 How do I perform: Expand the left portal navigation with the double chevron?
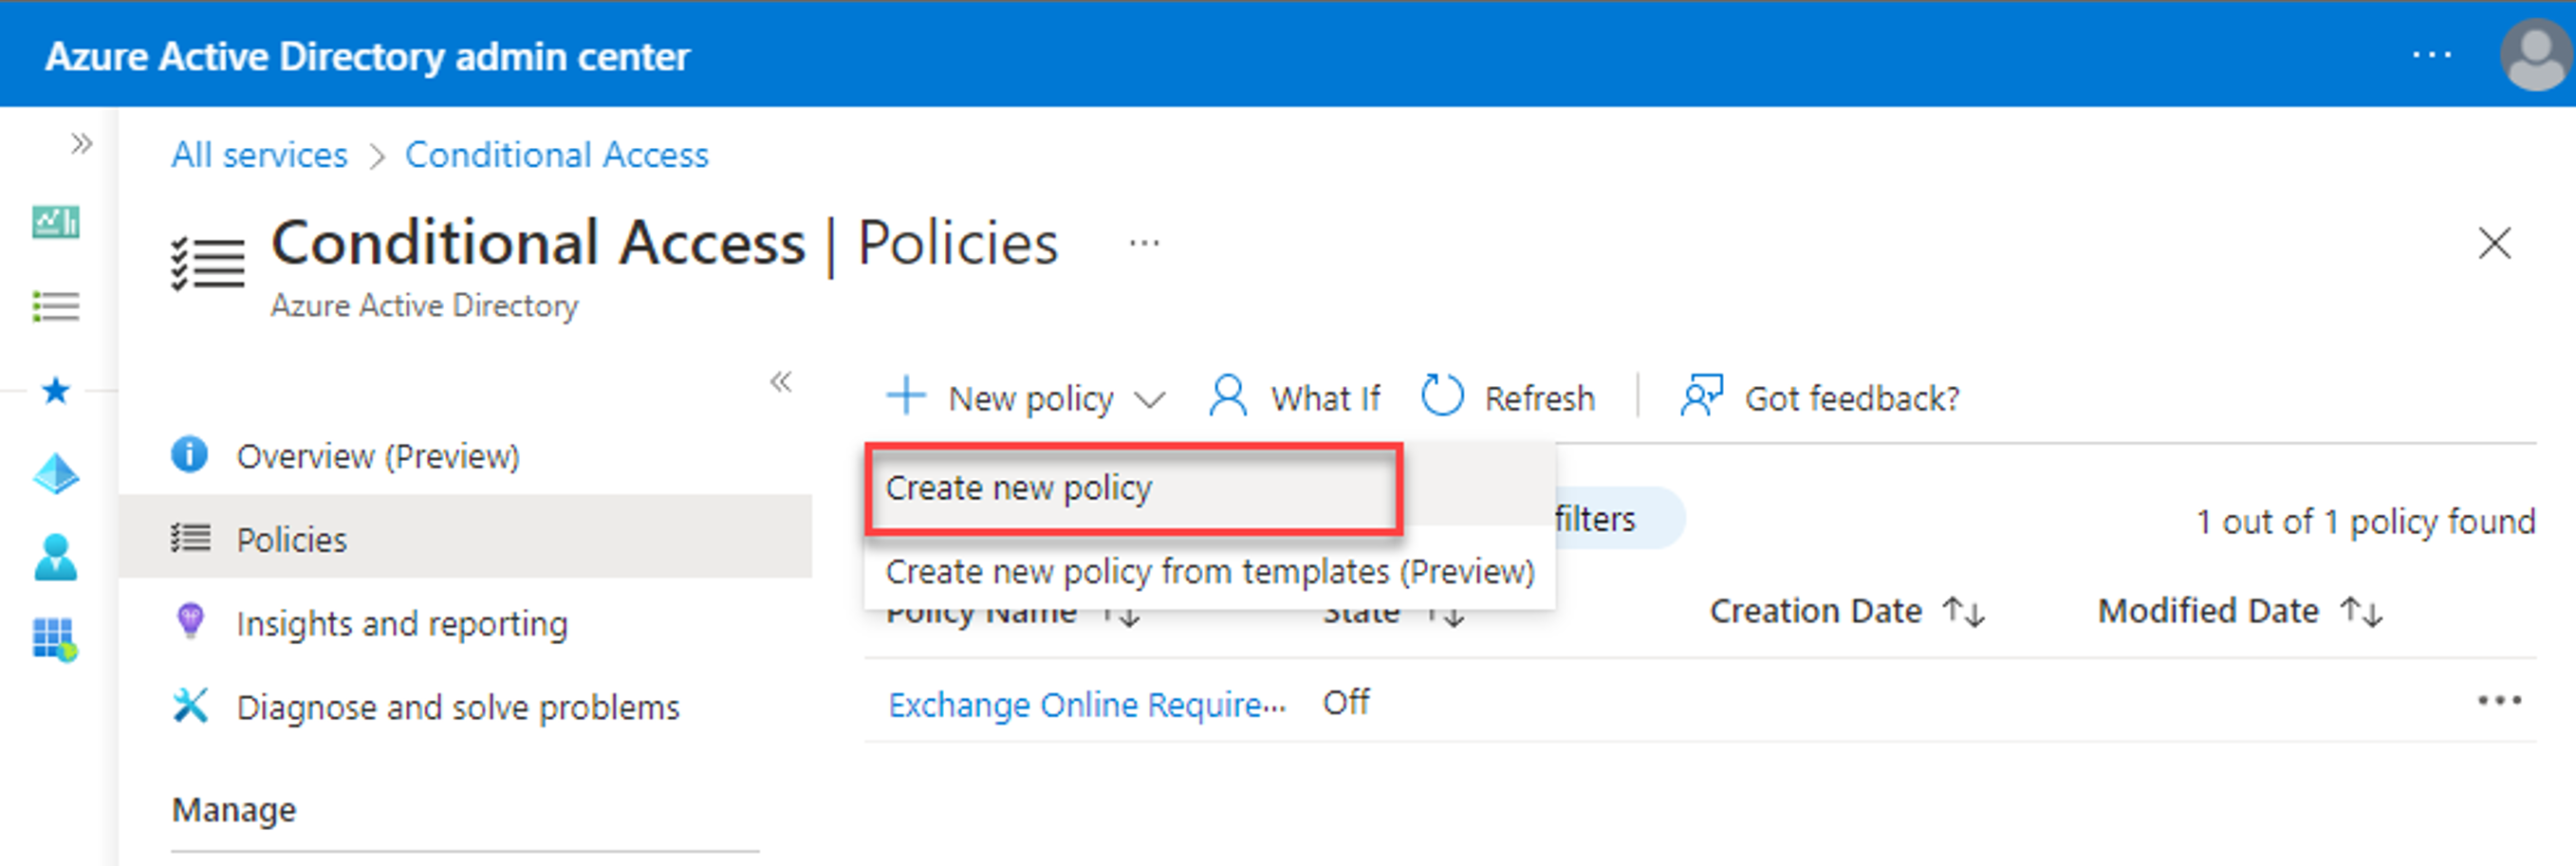click(81, 144)
